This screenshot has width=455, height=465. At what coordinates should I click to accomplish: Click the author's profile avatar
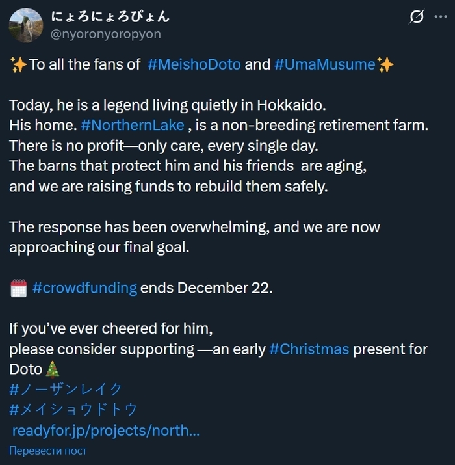27,25
